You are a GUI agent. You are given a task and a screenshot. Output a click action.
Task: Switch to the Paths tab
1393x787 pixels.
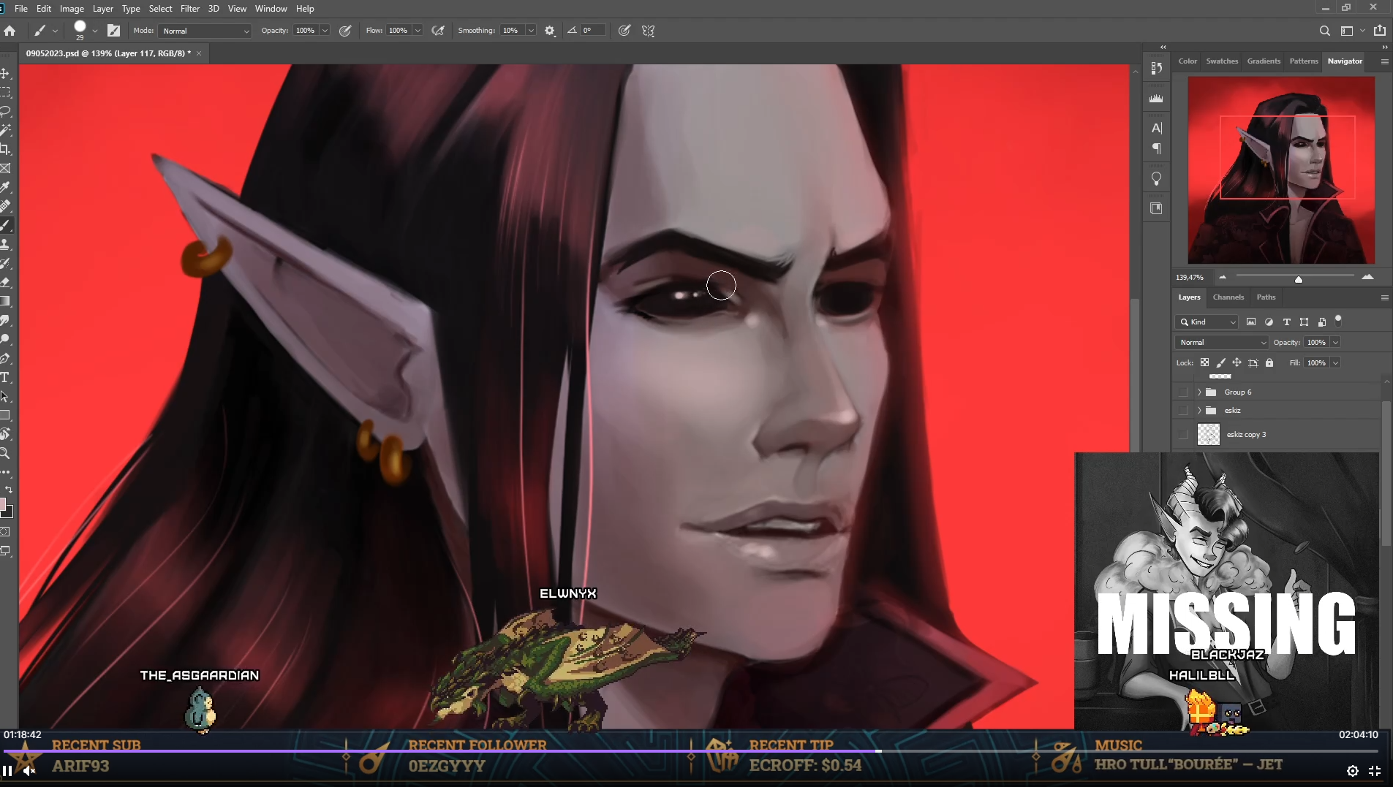1266,297
